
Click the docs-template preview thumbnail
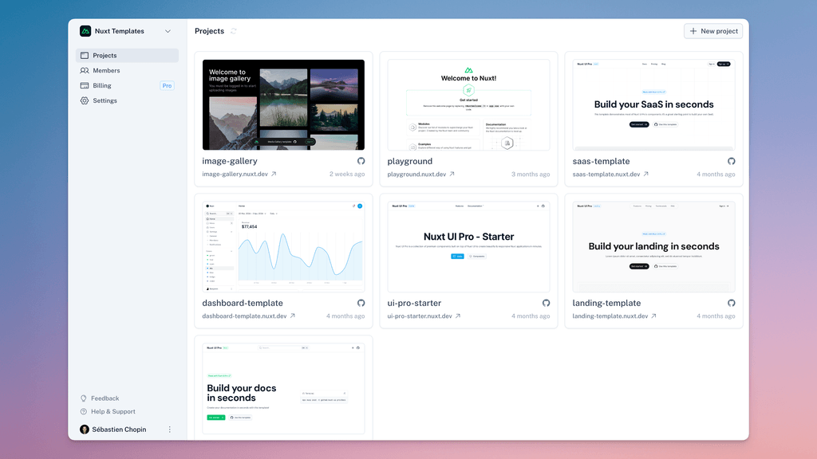click(x=283, y=386)
